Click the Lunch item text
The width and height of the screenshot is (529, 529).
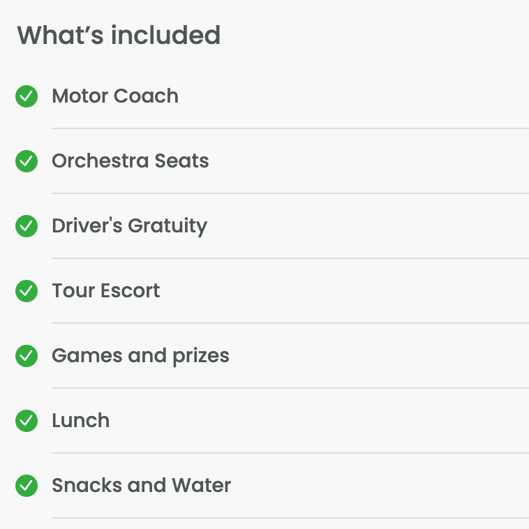click(x=81, y=421)
